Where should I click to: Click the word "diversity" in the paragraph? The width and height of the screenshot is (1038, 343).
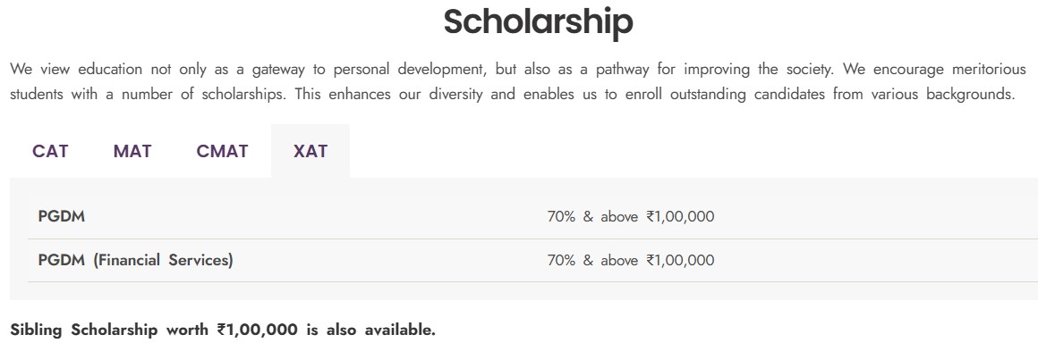455,95
